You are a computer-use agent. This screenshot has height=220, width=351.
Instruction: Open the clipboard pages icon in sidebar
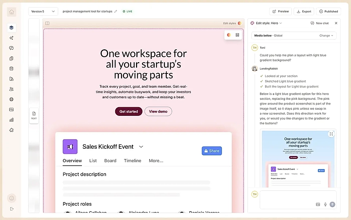click(11, 58)
